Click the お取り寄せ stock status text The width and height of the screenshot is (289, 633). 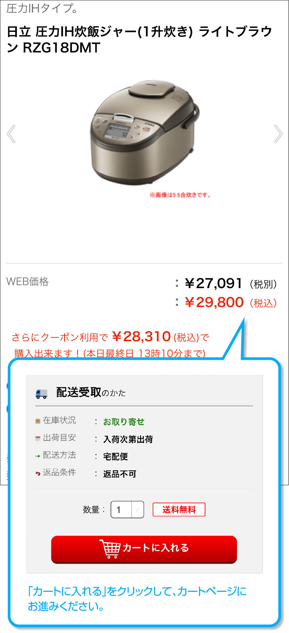(x=124, y=422)
